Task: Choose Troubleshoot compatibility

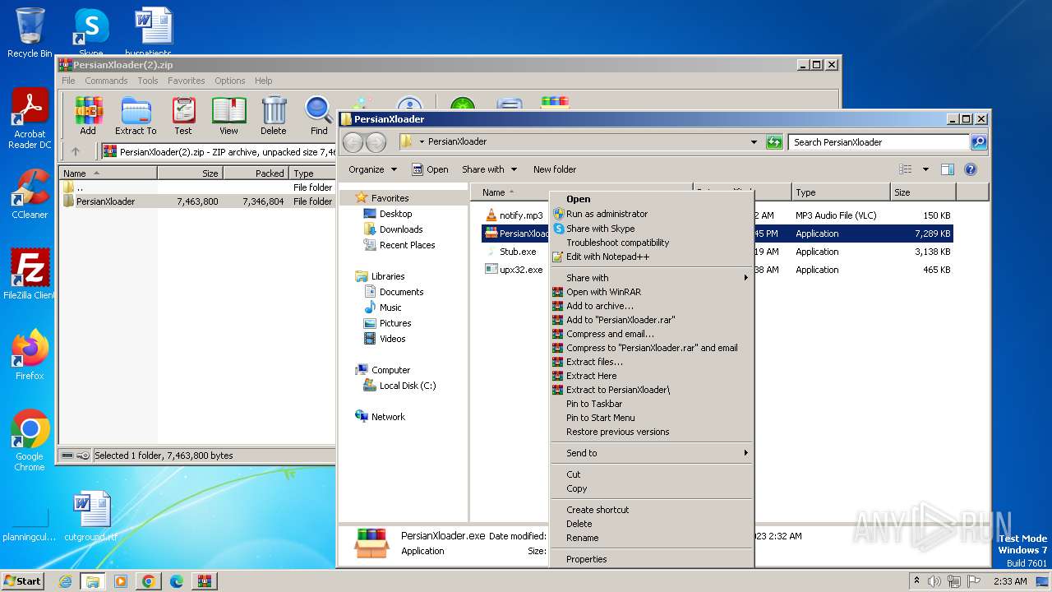Action: coord(652,243)
